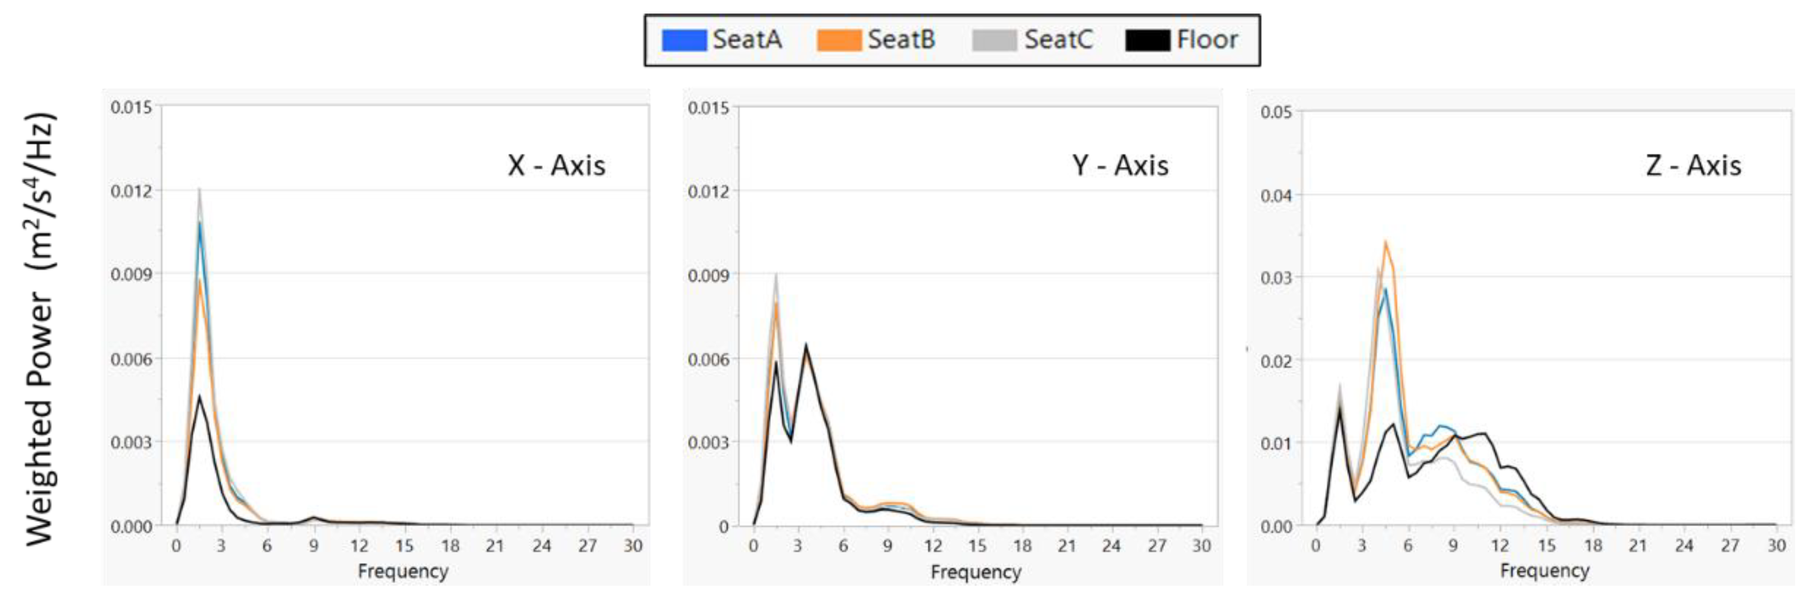Click the orange SeatB peak in the Z-Axis chart

[x=1385, y=244]
